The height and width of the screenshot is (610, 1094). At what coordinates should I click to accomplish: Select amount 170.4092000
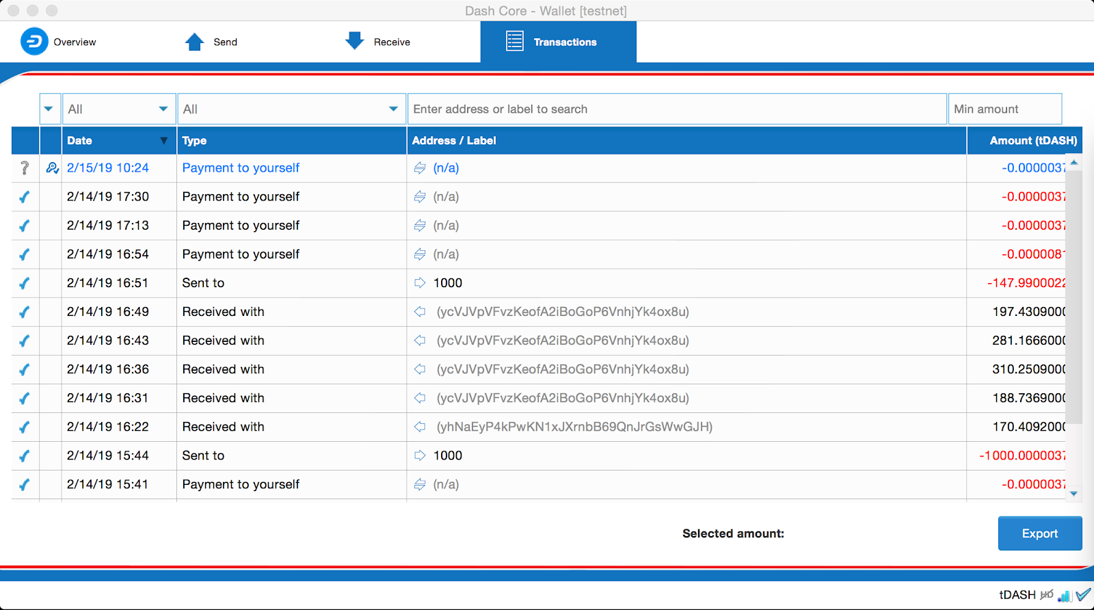tap(1029, 426)
